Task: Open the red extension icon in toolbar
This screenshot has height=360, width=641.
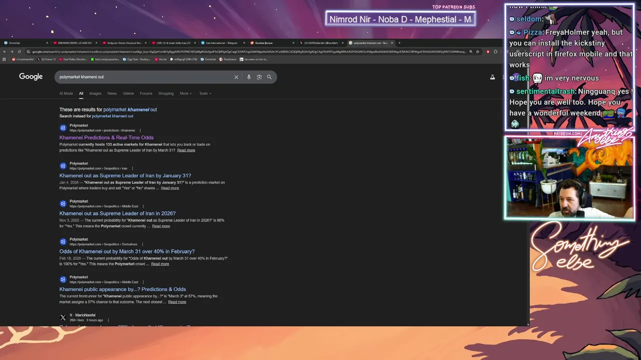Action: [x=488, y=51]
